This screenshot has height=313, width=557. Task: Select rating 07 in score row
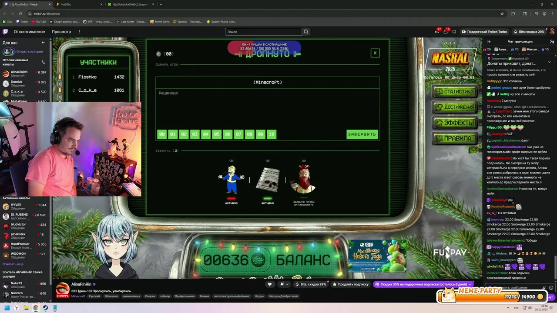238,134
